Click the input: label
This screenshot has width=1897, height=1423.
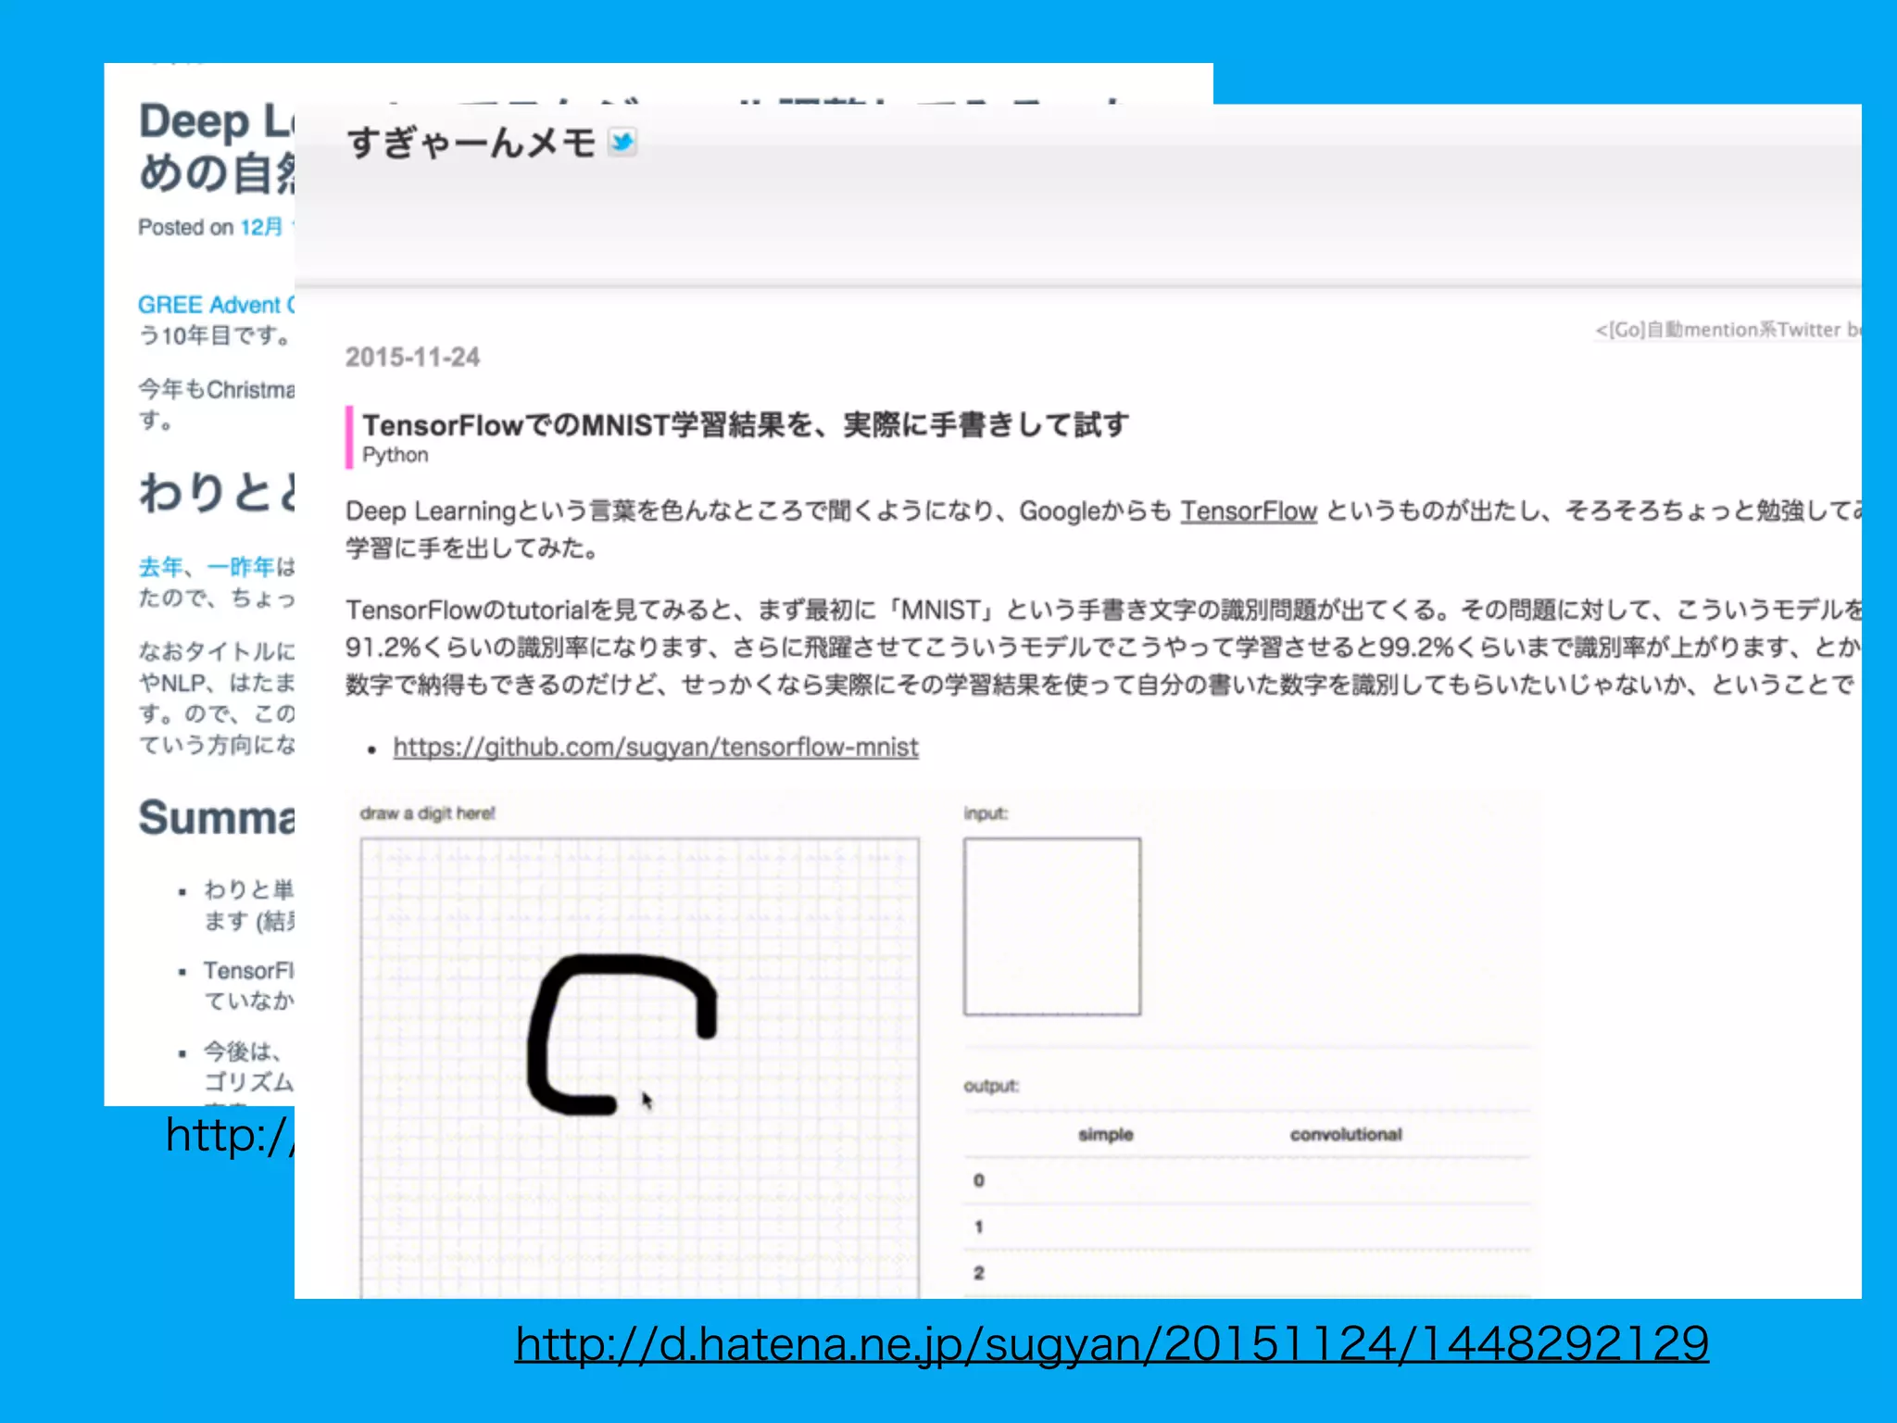click(986, 813)
